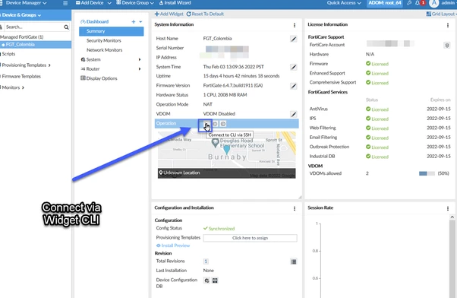Viewport: 457px width, 298px height.
Task: Connect to CLI via SSH icon
Action: pyautogui.click(x=206, y=124)
